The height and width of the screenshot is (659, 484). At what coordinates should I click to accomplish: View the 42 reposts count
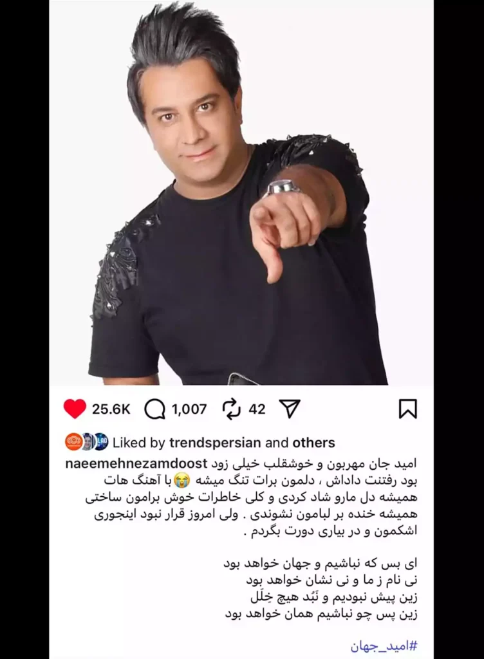click(x=257, y=409)
